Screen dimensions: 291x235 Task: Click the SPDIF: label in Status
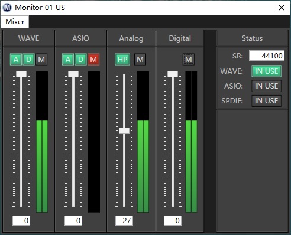(x=232, y=101)
